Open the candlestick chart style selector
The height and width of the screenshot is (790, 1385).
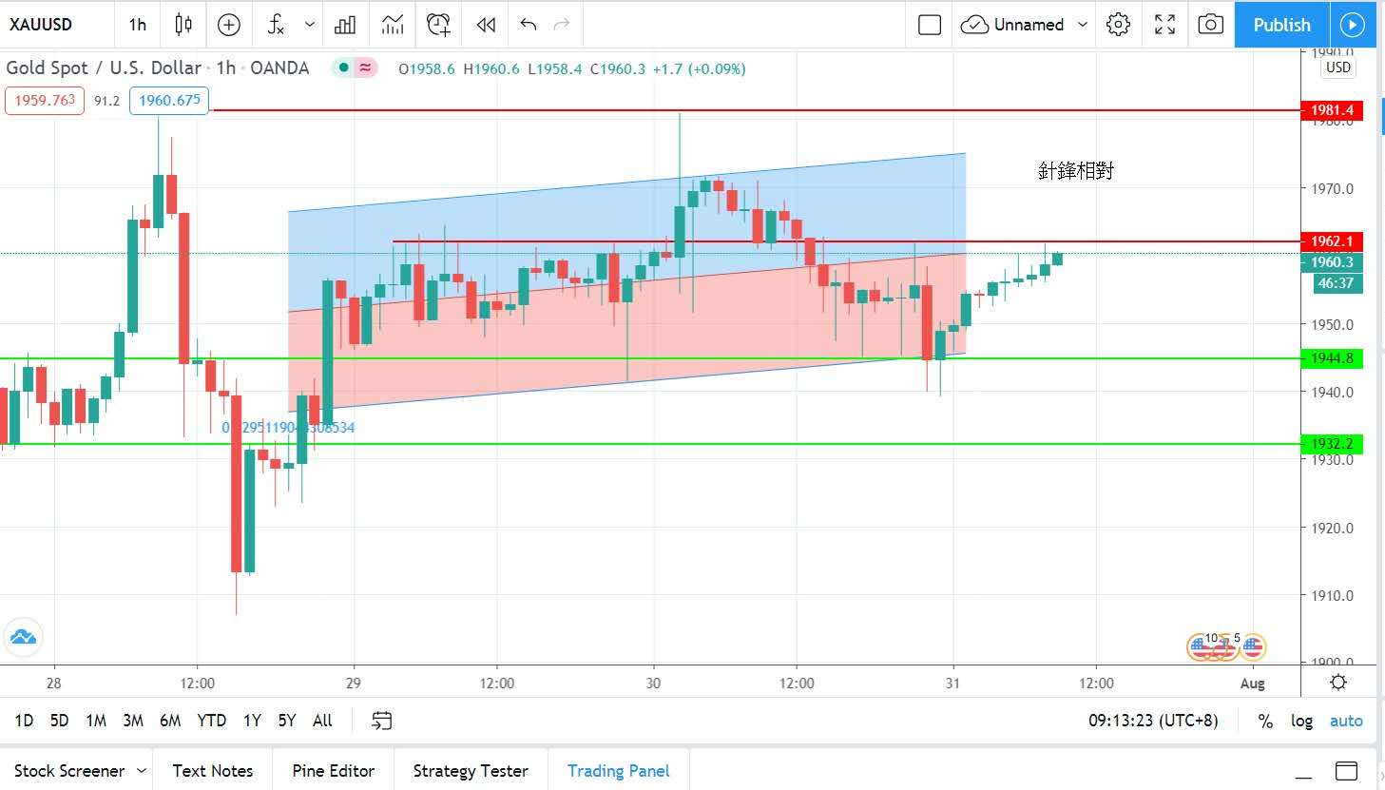(x=183, y=25)
